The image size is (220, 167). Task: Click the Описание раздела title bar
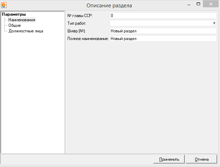point(109,6)
